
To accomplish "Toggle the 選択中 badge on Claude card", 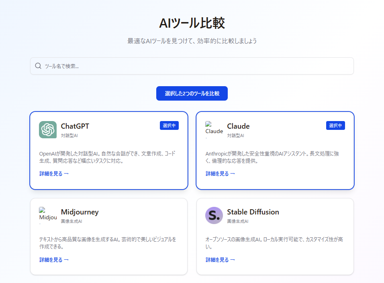I will click(335, 125).
